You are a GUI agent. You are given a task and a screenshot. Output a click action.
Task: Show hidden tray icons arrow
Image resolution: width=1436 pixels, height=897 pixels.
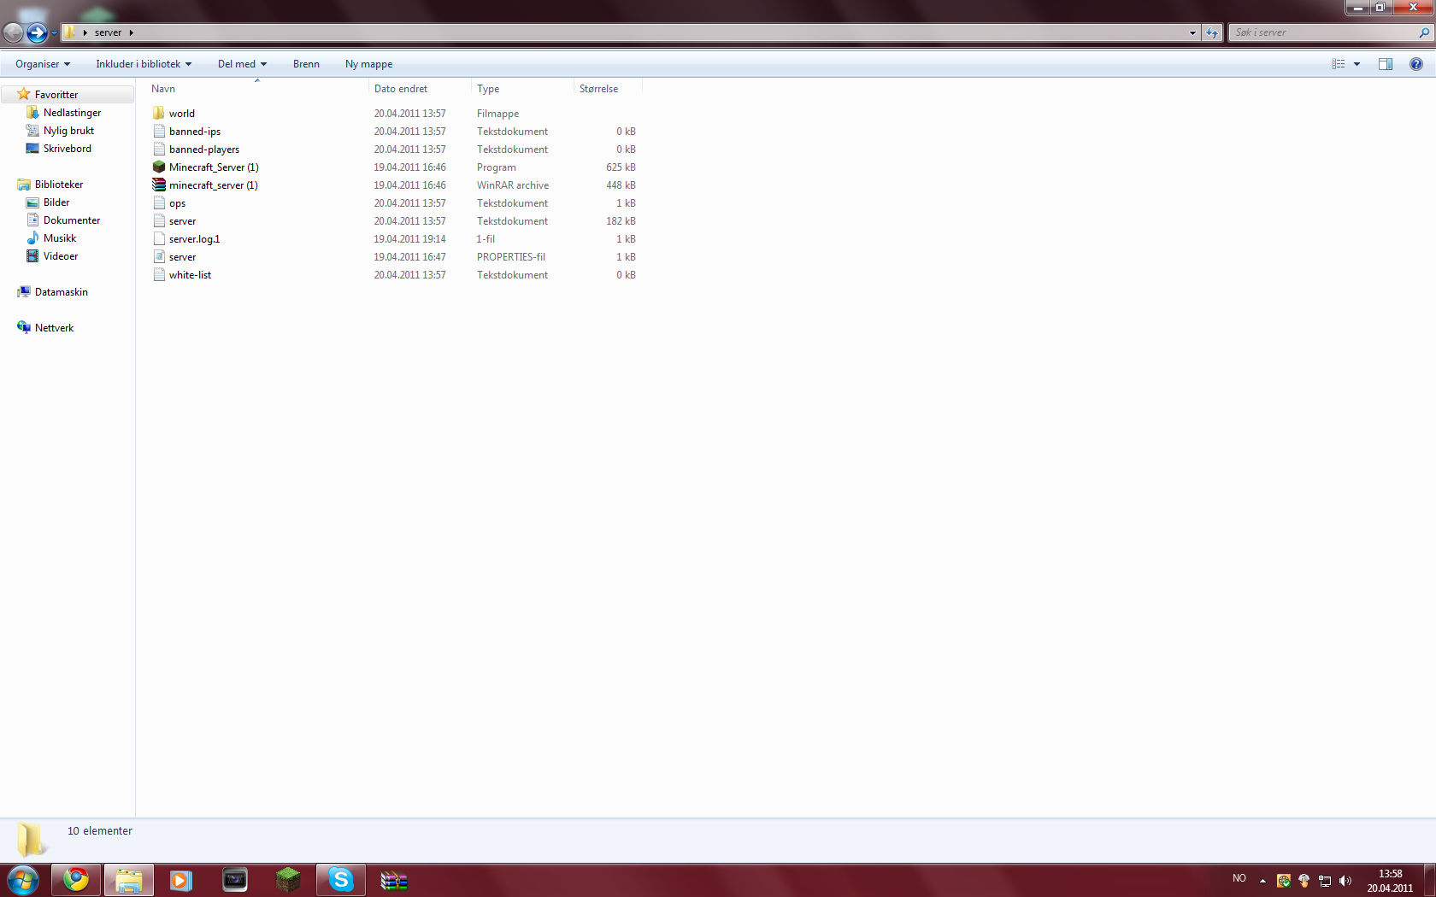click(x=1262, y=881)
